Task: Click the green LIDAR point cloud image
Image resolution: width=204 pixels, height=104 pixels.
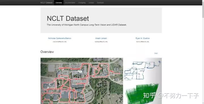Action: (x=142, y=94)
